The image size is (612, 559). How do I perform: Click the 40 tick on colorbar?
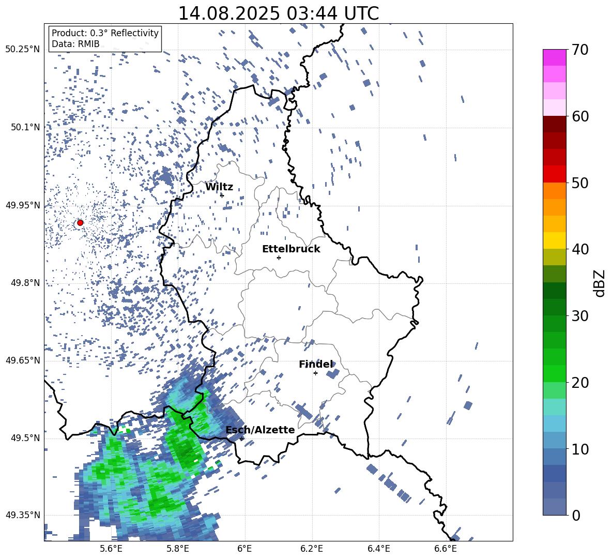580,249
